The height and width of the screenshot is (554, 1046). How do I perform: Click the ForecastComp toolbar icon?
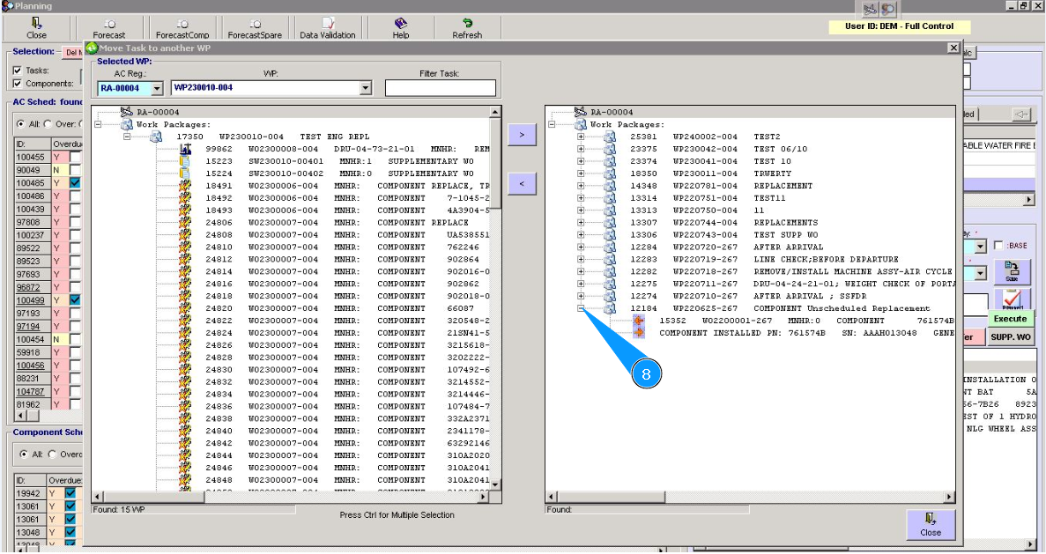click(181, 24)
